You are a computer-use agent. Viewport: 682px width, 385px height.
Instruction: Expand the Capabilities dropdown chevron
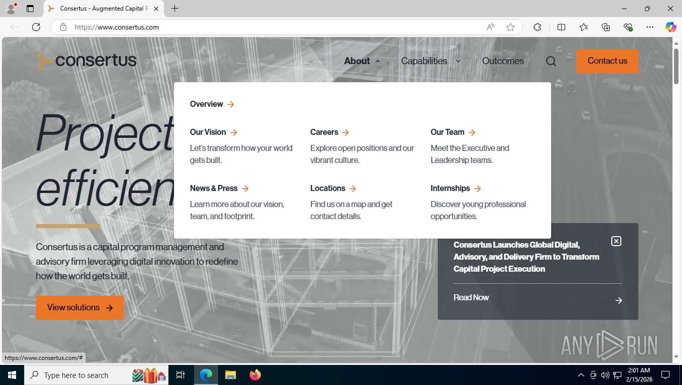[458, 61]
